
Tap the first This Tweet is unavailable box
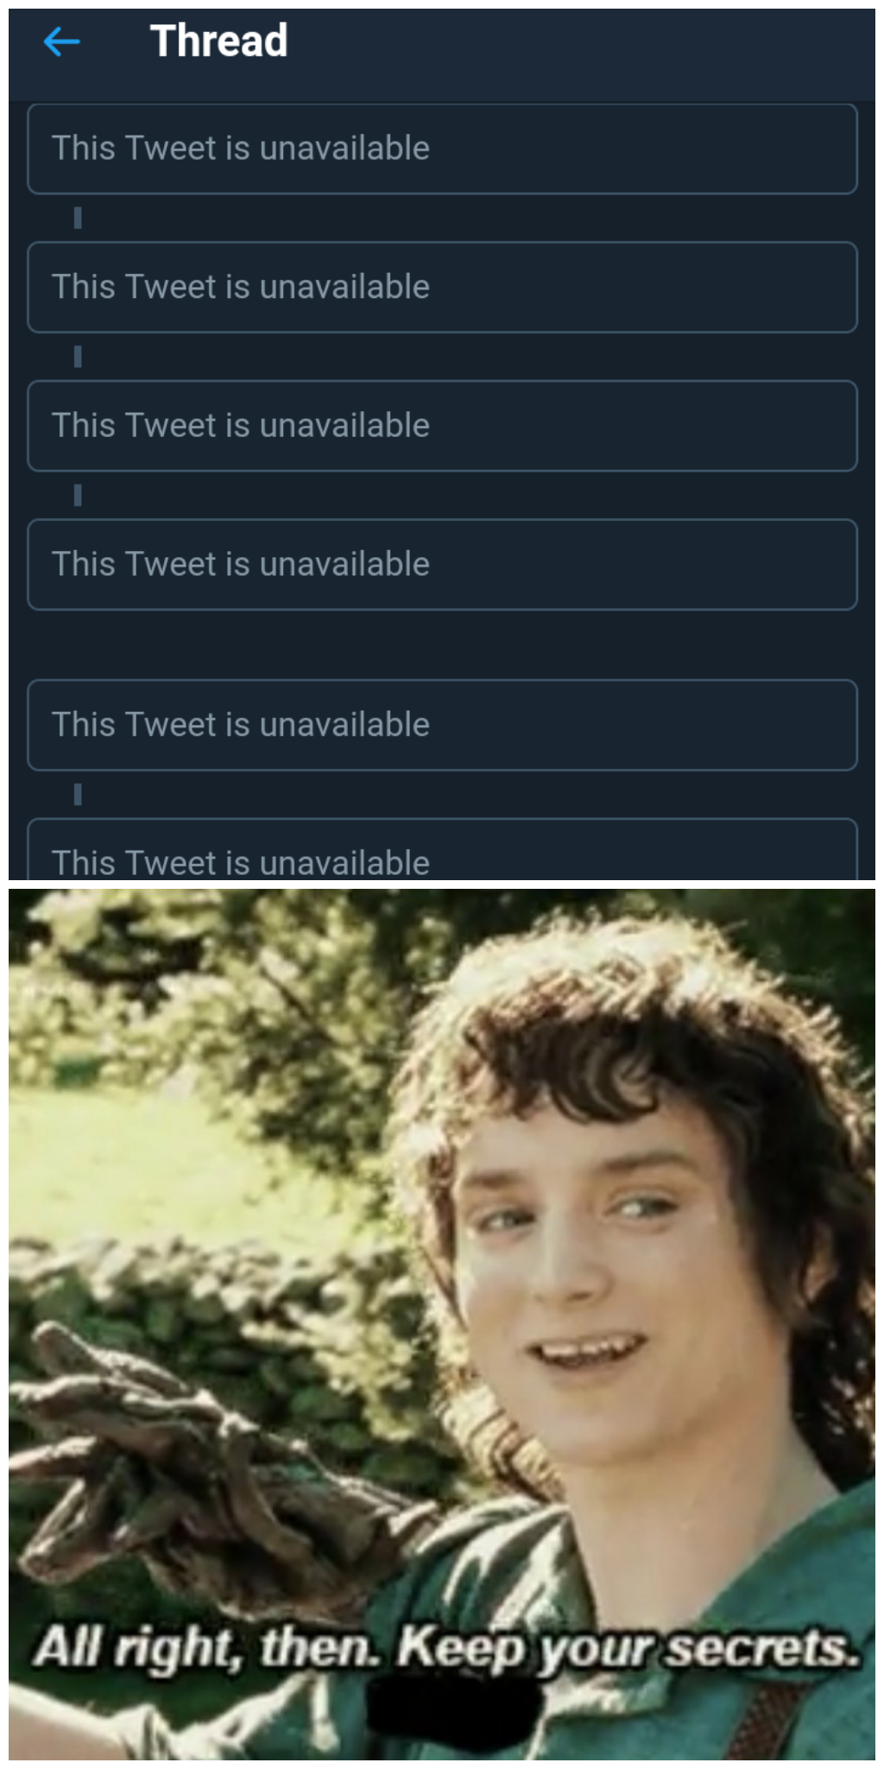(441, 148)
